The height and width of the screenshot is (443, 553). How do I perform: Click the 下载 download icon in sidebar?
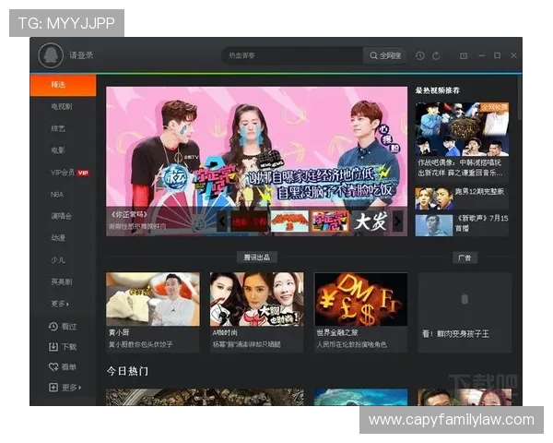[x=53, y=347]
